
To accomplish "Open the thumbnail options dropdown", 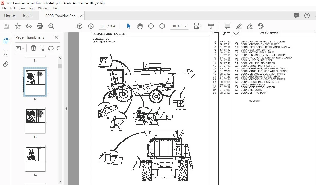I will tap(20, 48).
